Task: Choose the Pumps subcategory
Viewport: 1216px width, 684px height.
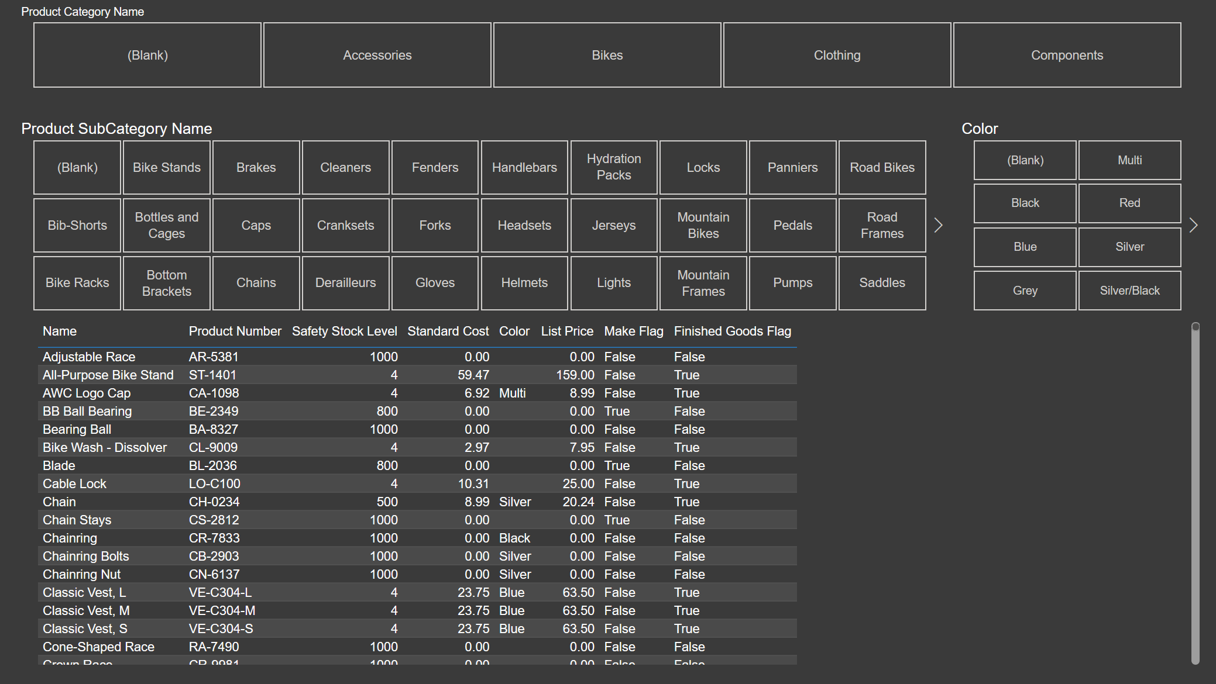Action: (793, 283)
